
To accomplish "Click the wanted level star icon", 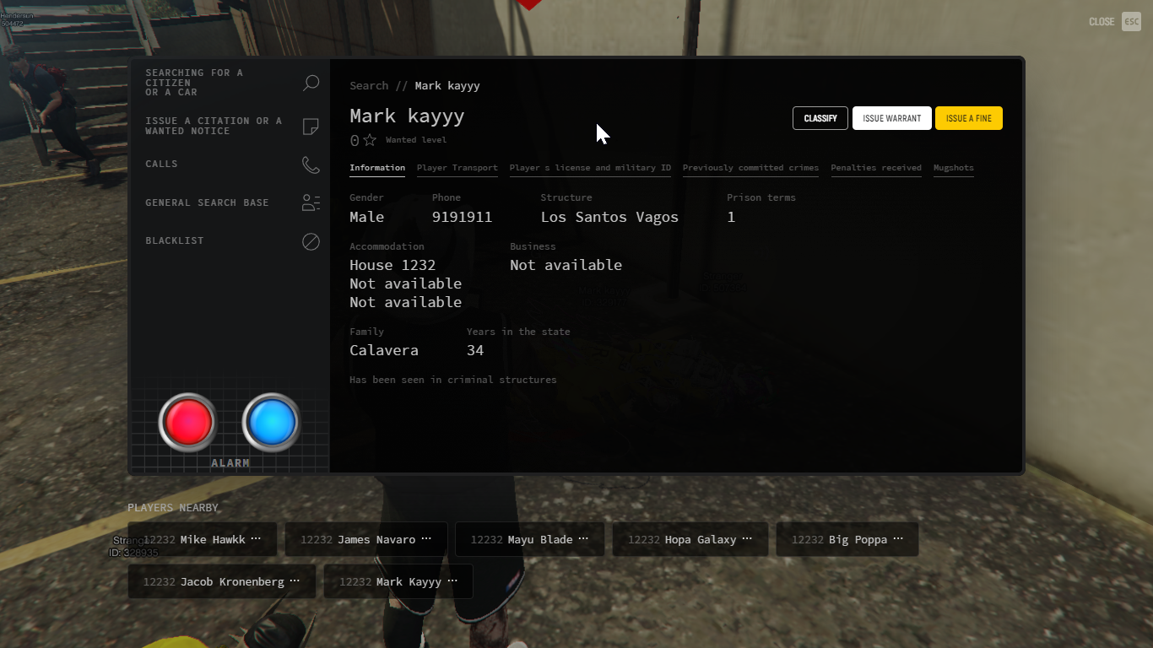I will [370, 140].
